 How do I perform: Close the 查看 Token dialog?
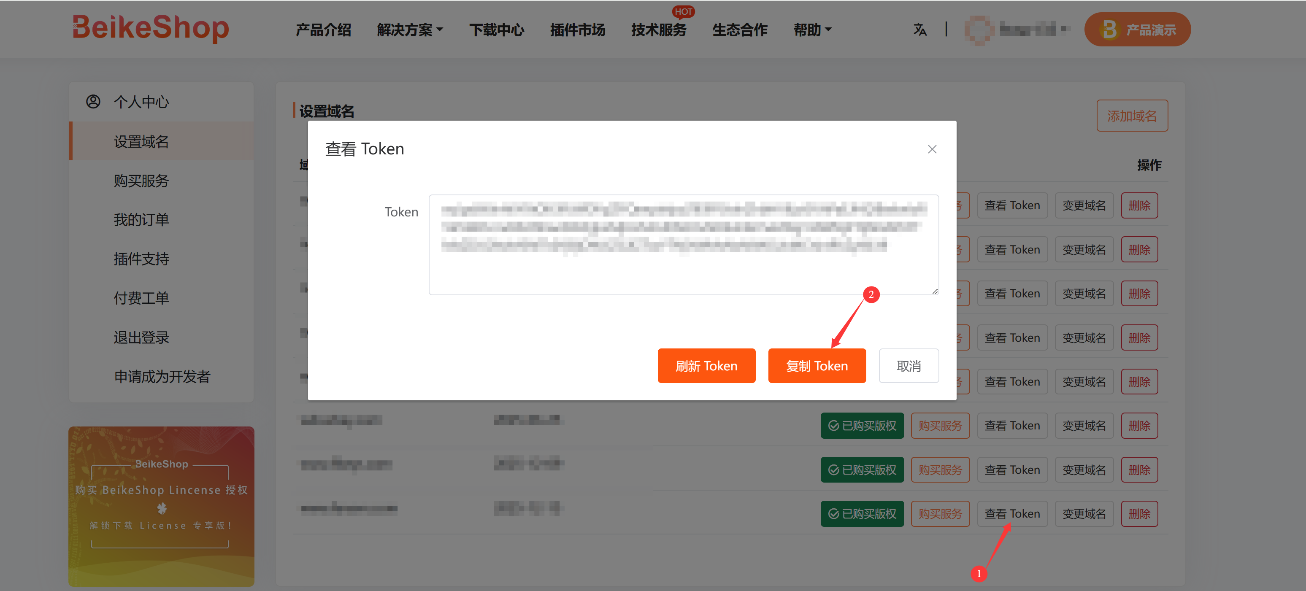(932, 149)
